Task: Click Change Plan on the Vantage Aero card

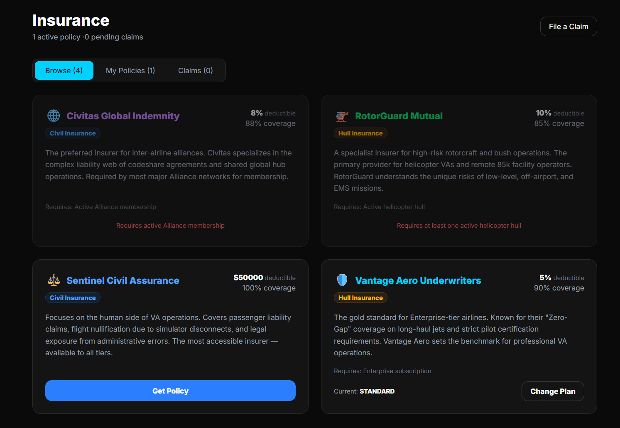Action: [x=553, y=391]
